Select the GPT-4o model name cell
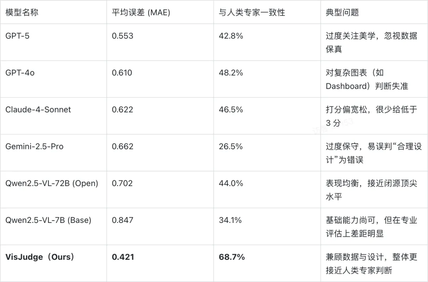Viewport: 428px width, 282px height. click(20, 73)
